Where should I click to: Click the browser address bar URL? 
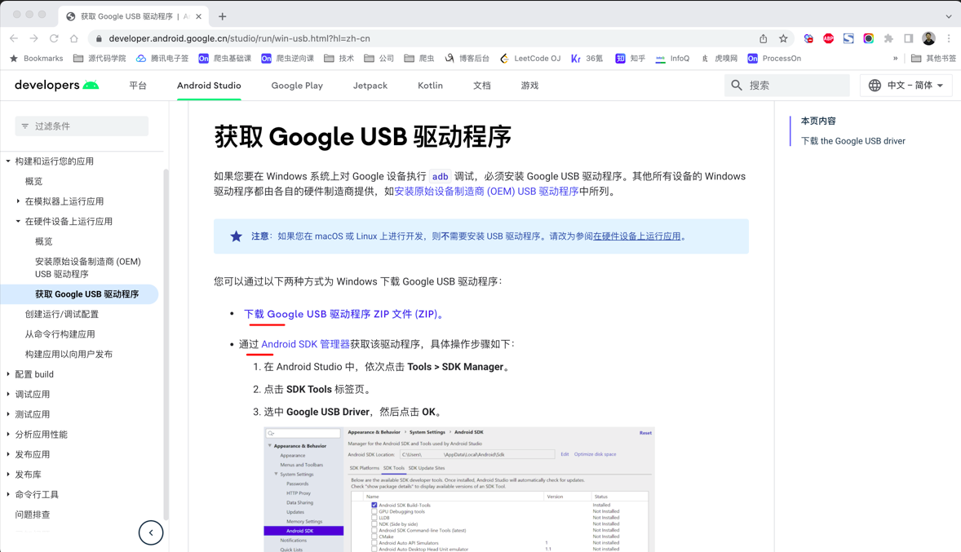239,38
